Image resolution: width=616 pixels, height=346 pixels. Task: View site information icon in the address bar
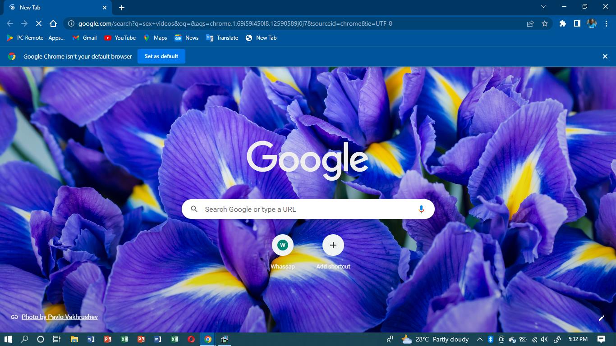point(71,23)
